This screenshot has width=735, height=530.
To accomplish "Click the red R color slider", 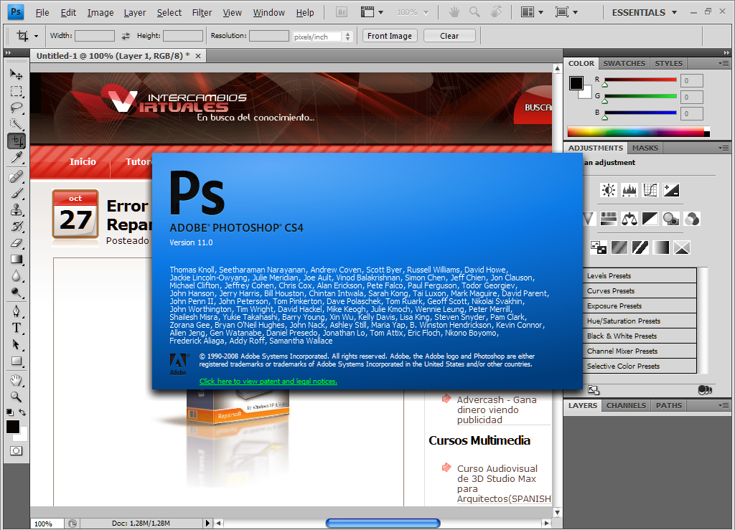I will 640,80.
